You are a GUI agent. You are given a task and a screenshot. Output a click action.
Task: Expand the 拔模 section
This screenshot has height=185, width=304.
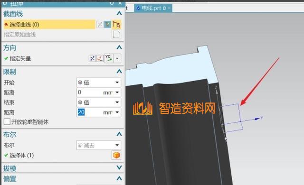[119, 167]
